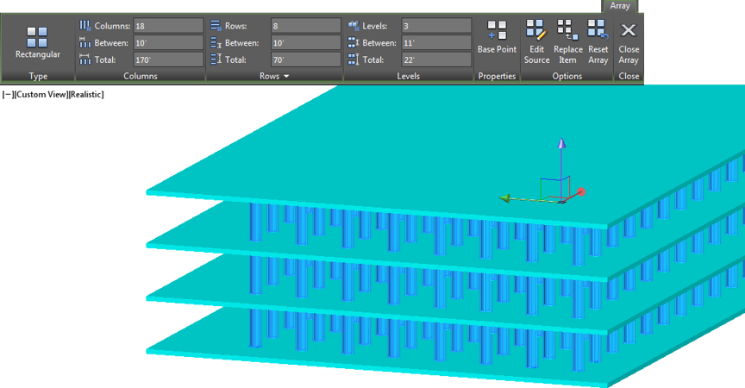745x388 pixels.
Task: Click the Rows count field showing 8
Action: pyautogui.click(x=305, y=26)
